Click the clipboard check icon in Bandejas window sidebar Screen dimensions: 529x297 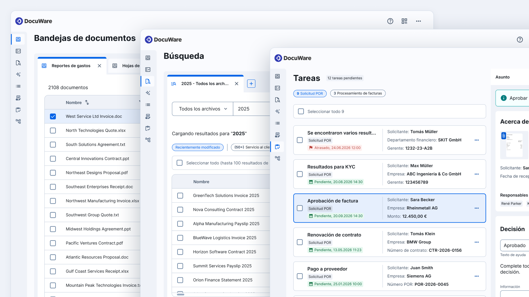click(x=18, y=110)
